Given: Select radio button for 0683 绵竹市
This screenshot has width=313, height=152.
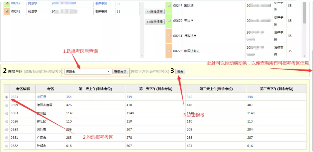Looking at the screenshot, I should pyautogui.click(x=7, y=130).
